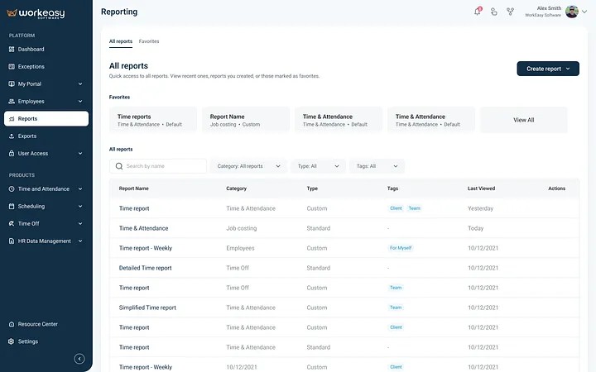
Task: Switch to the All reports tab
Action: tap(121, 41)
